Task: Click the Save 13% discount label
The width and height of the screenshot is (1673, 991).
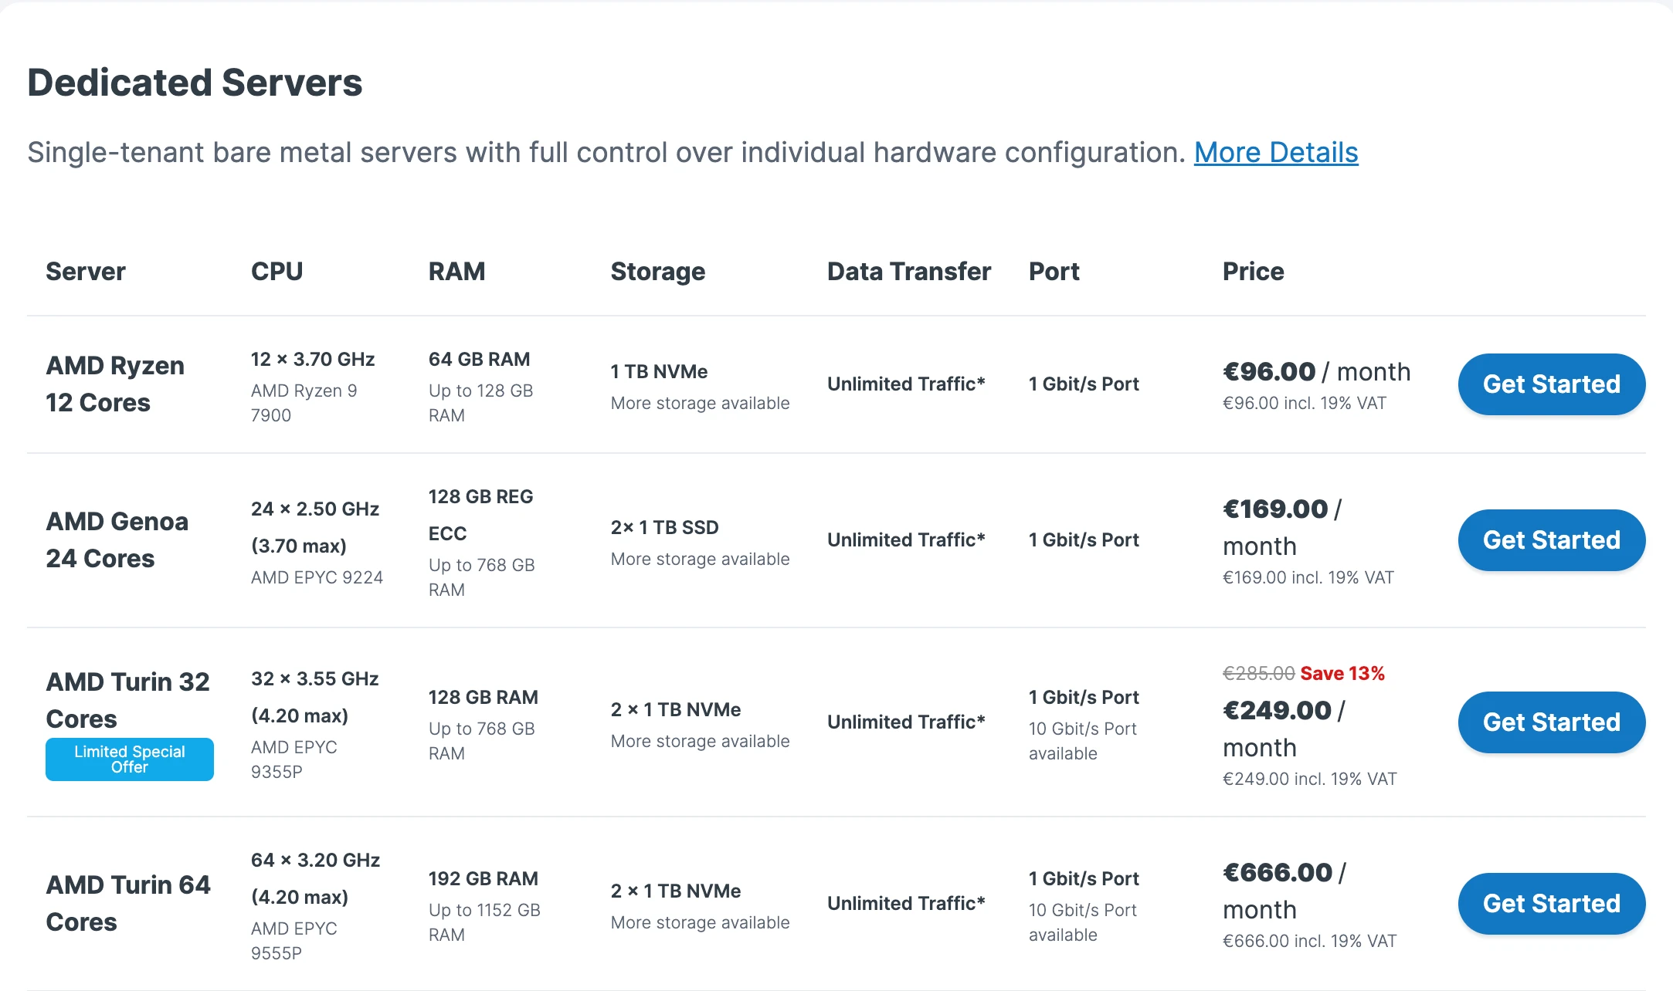Action: [x=1342, y=674]
